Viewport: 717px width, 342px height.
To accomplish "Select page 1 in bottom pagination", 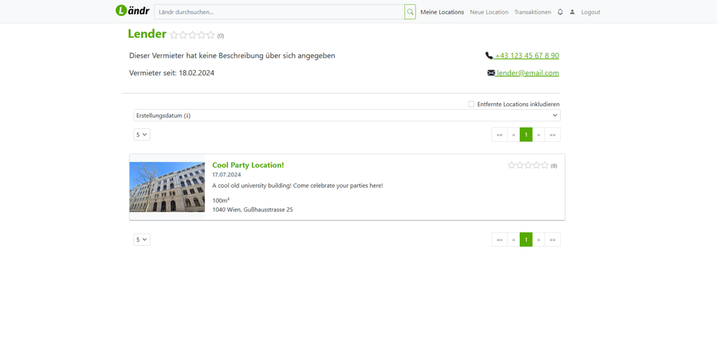I will (x=526, y=239).
